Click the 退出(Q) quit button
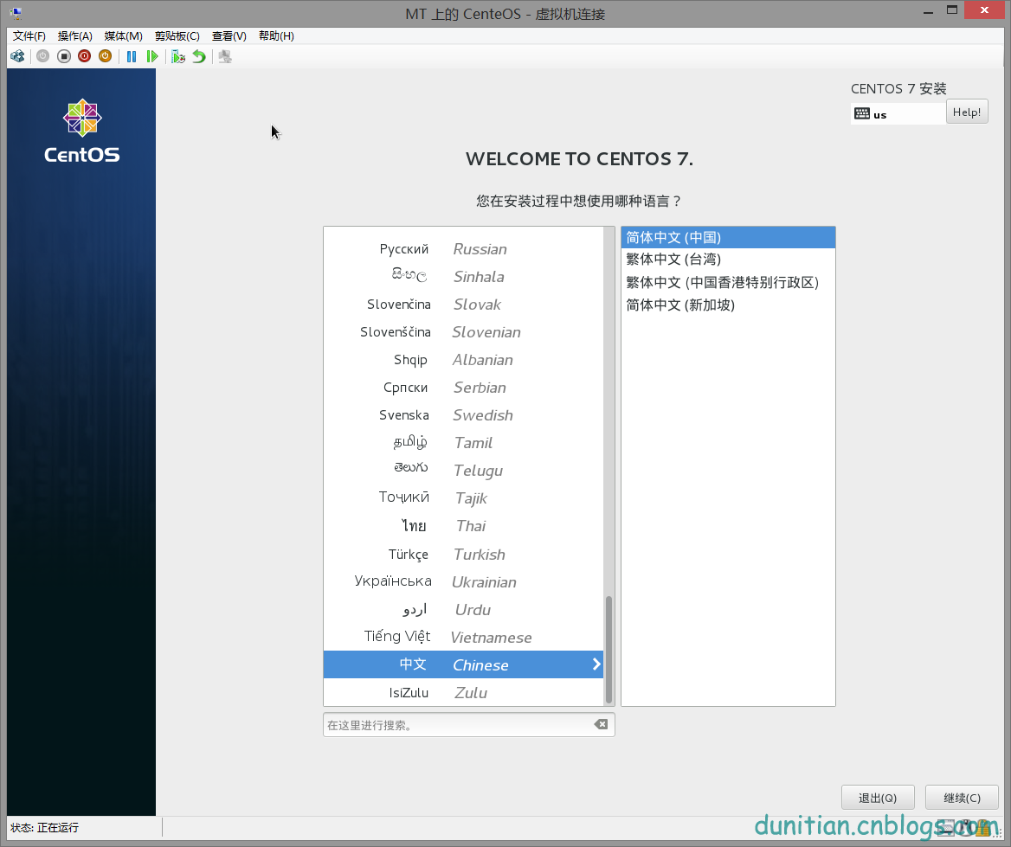This screenshot has width=1011, height=847. 878,798
